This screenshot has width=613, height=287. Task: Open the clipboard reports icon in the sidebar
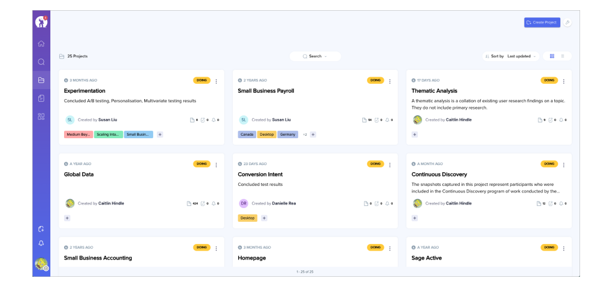click(41, 98)
